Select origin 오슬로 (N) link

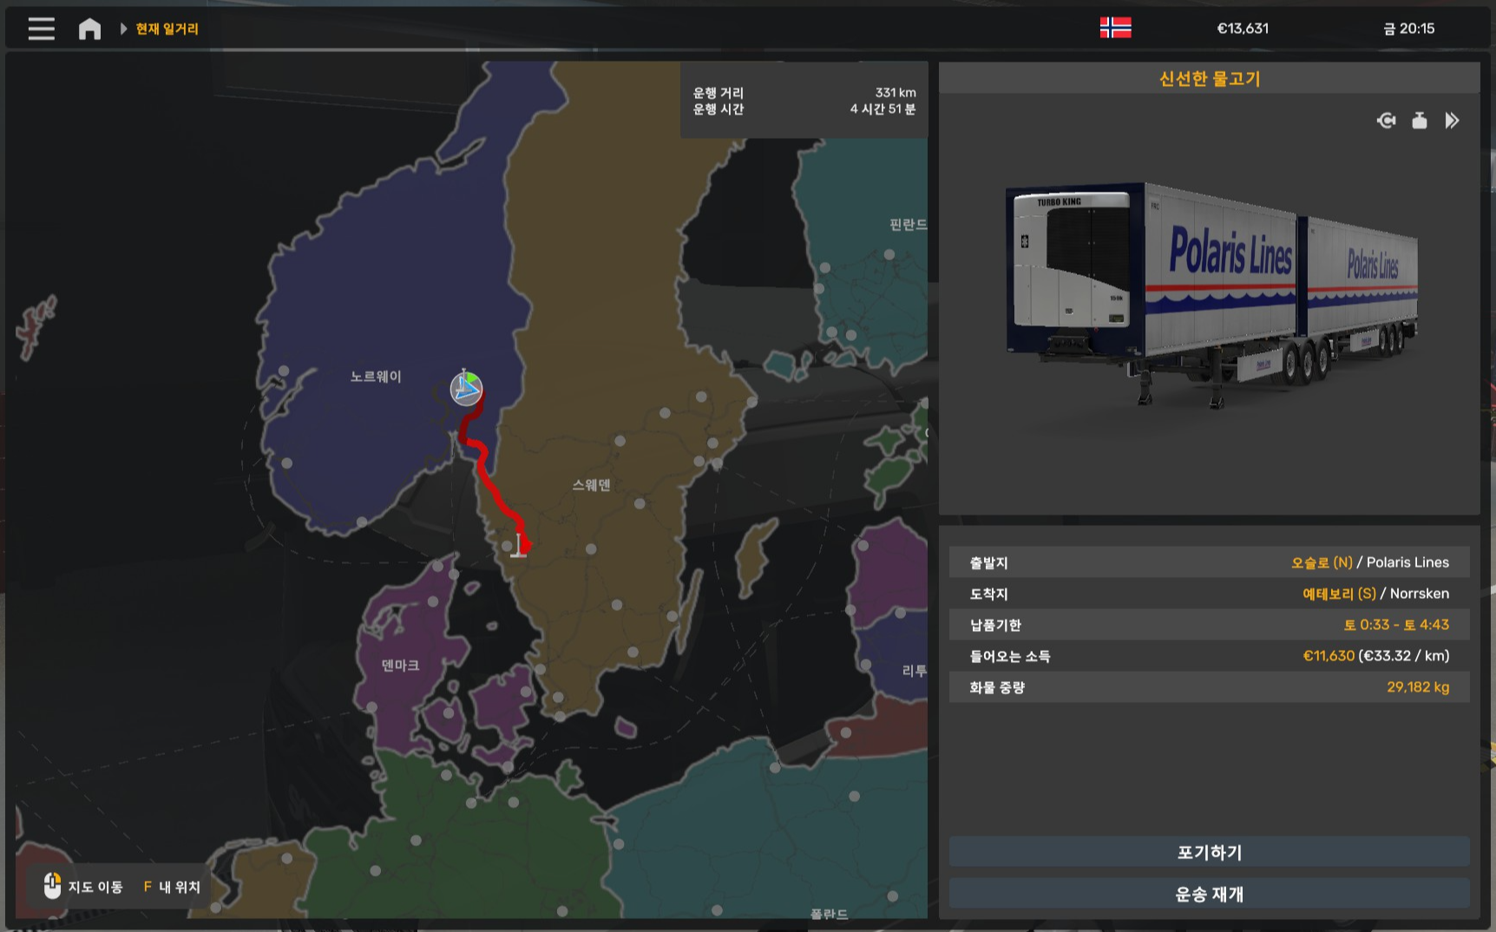pos(1322,562)
